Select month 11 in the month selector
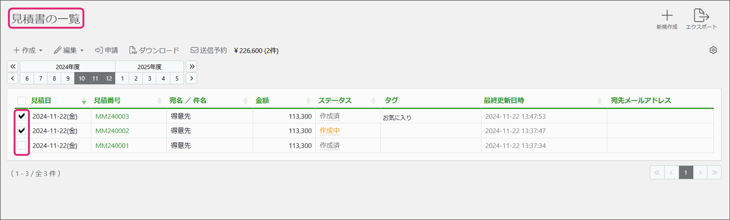 [95, 78]
